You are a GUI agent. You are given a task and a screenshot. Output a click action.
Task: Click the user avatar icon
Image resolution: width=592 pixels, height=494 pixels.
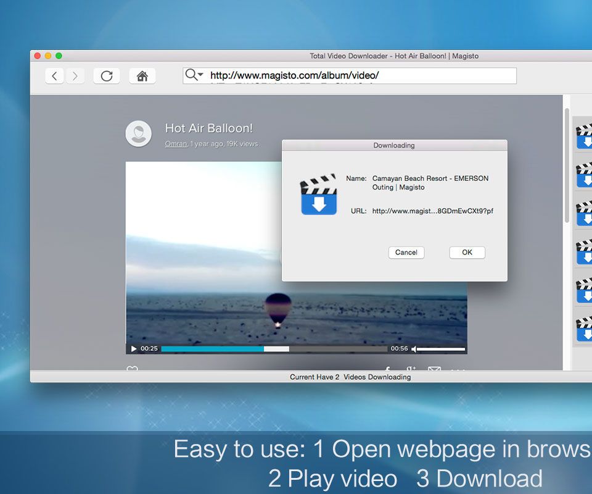pyautogui.click(x=139, y=134)
